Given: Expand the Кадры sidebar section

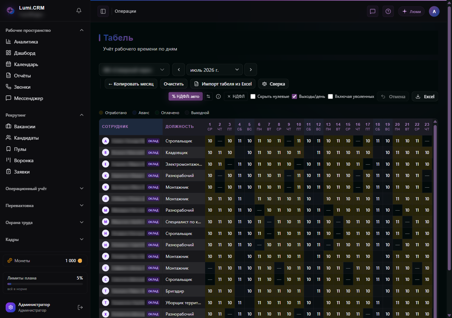Looking at the screenshot, I should pos(45,240).
